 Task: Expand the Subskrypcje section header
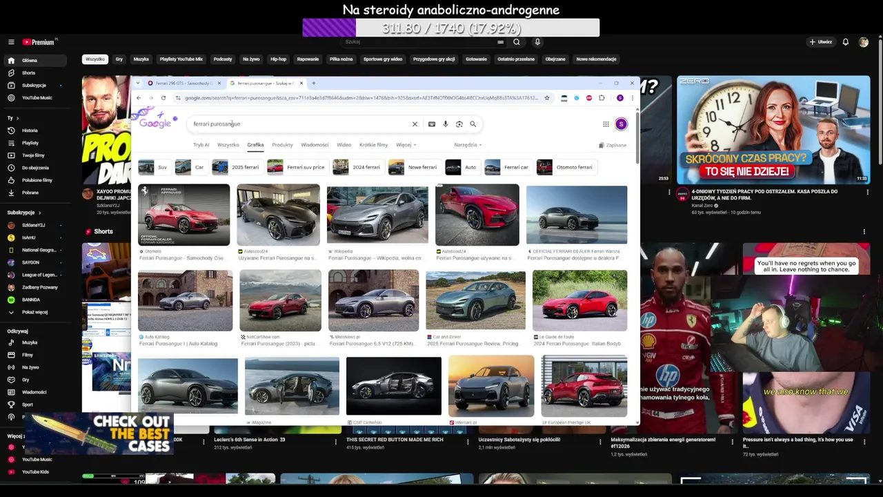click(24, 213)
